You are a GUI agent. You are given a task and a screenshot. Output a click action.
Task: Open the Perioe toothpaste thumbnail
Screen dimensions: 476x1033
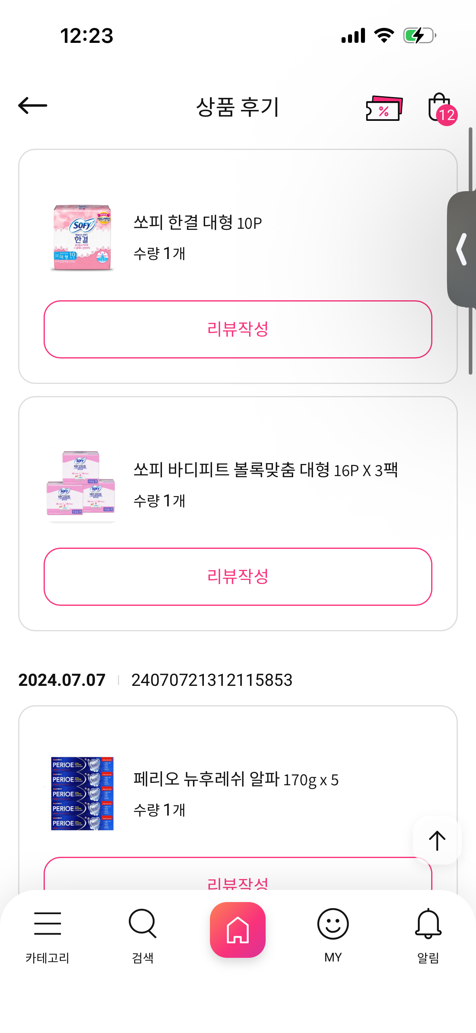tap(82, 793)
